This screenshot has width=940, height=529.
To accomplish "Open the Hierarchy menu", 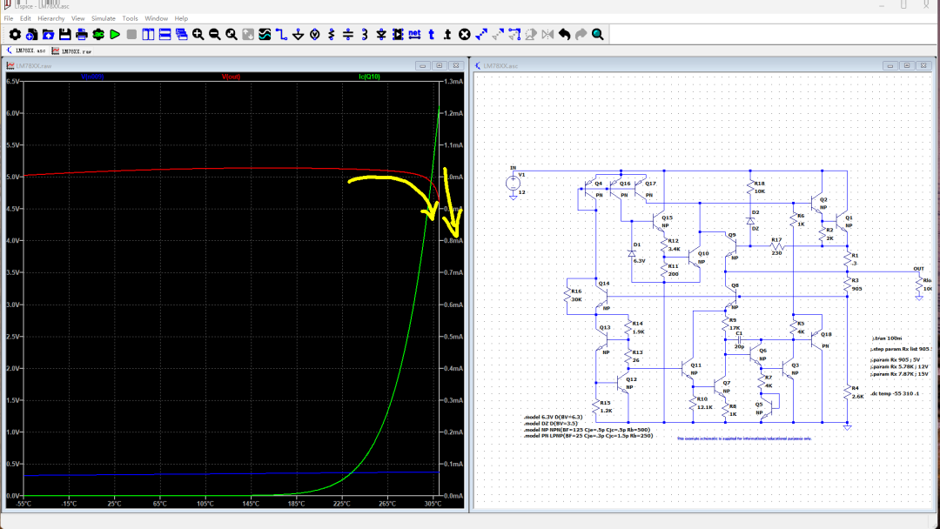I will point(50,18).
